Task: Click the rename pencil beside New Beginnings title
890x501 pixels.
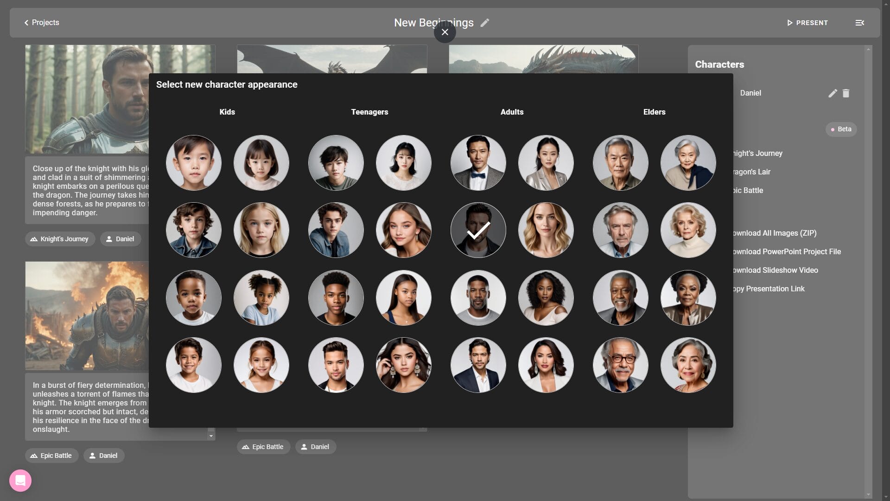Action: pos(485,22)
